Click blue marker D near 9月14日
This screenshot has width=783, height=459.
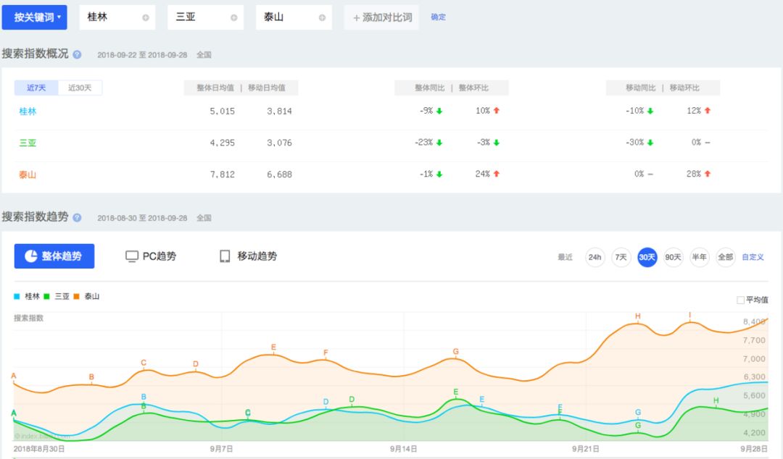coord(326,402)
